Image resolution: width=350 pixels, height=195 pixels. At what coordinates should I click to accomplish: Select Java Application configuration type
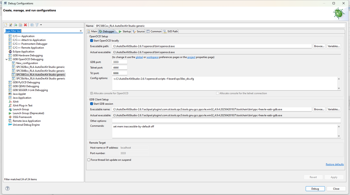tap(22, 98)
